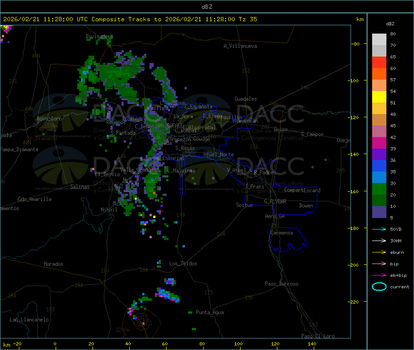Click the Morados map label

click(53, 264)
